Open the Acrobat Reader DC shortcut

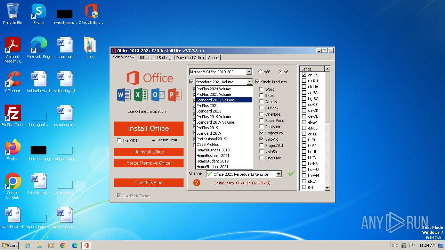pyautogui.click(x=13, y=50)
